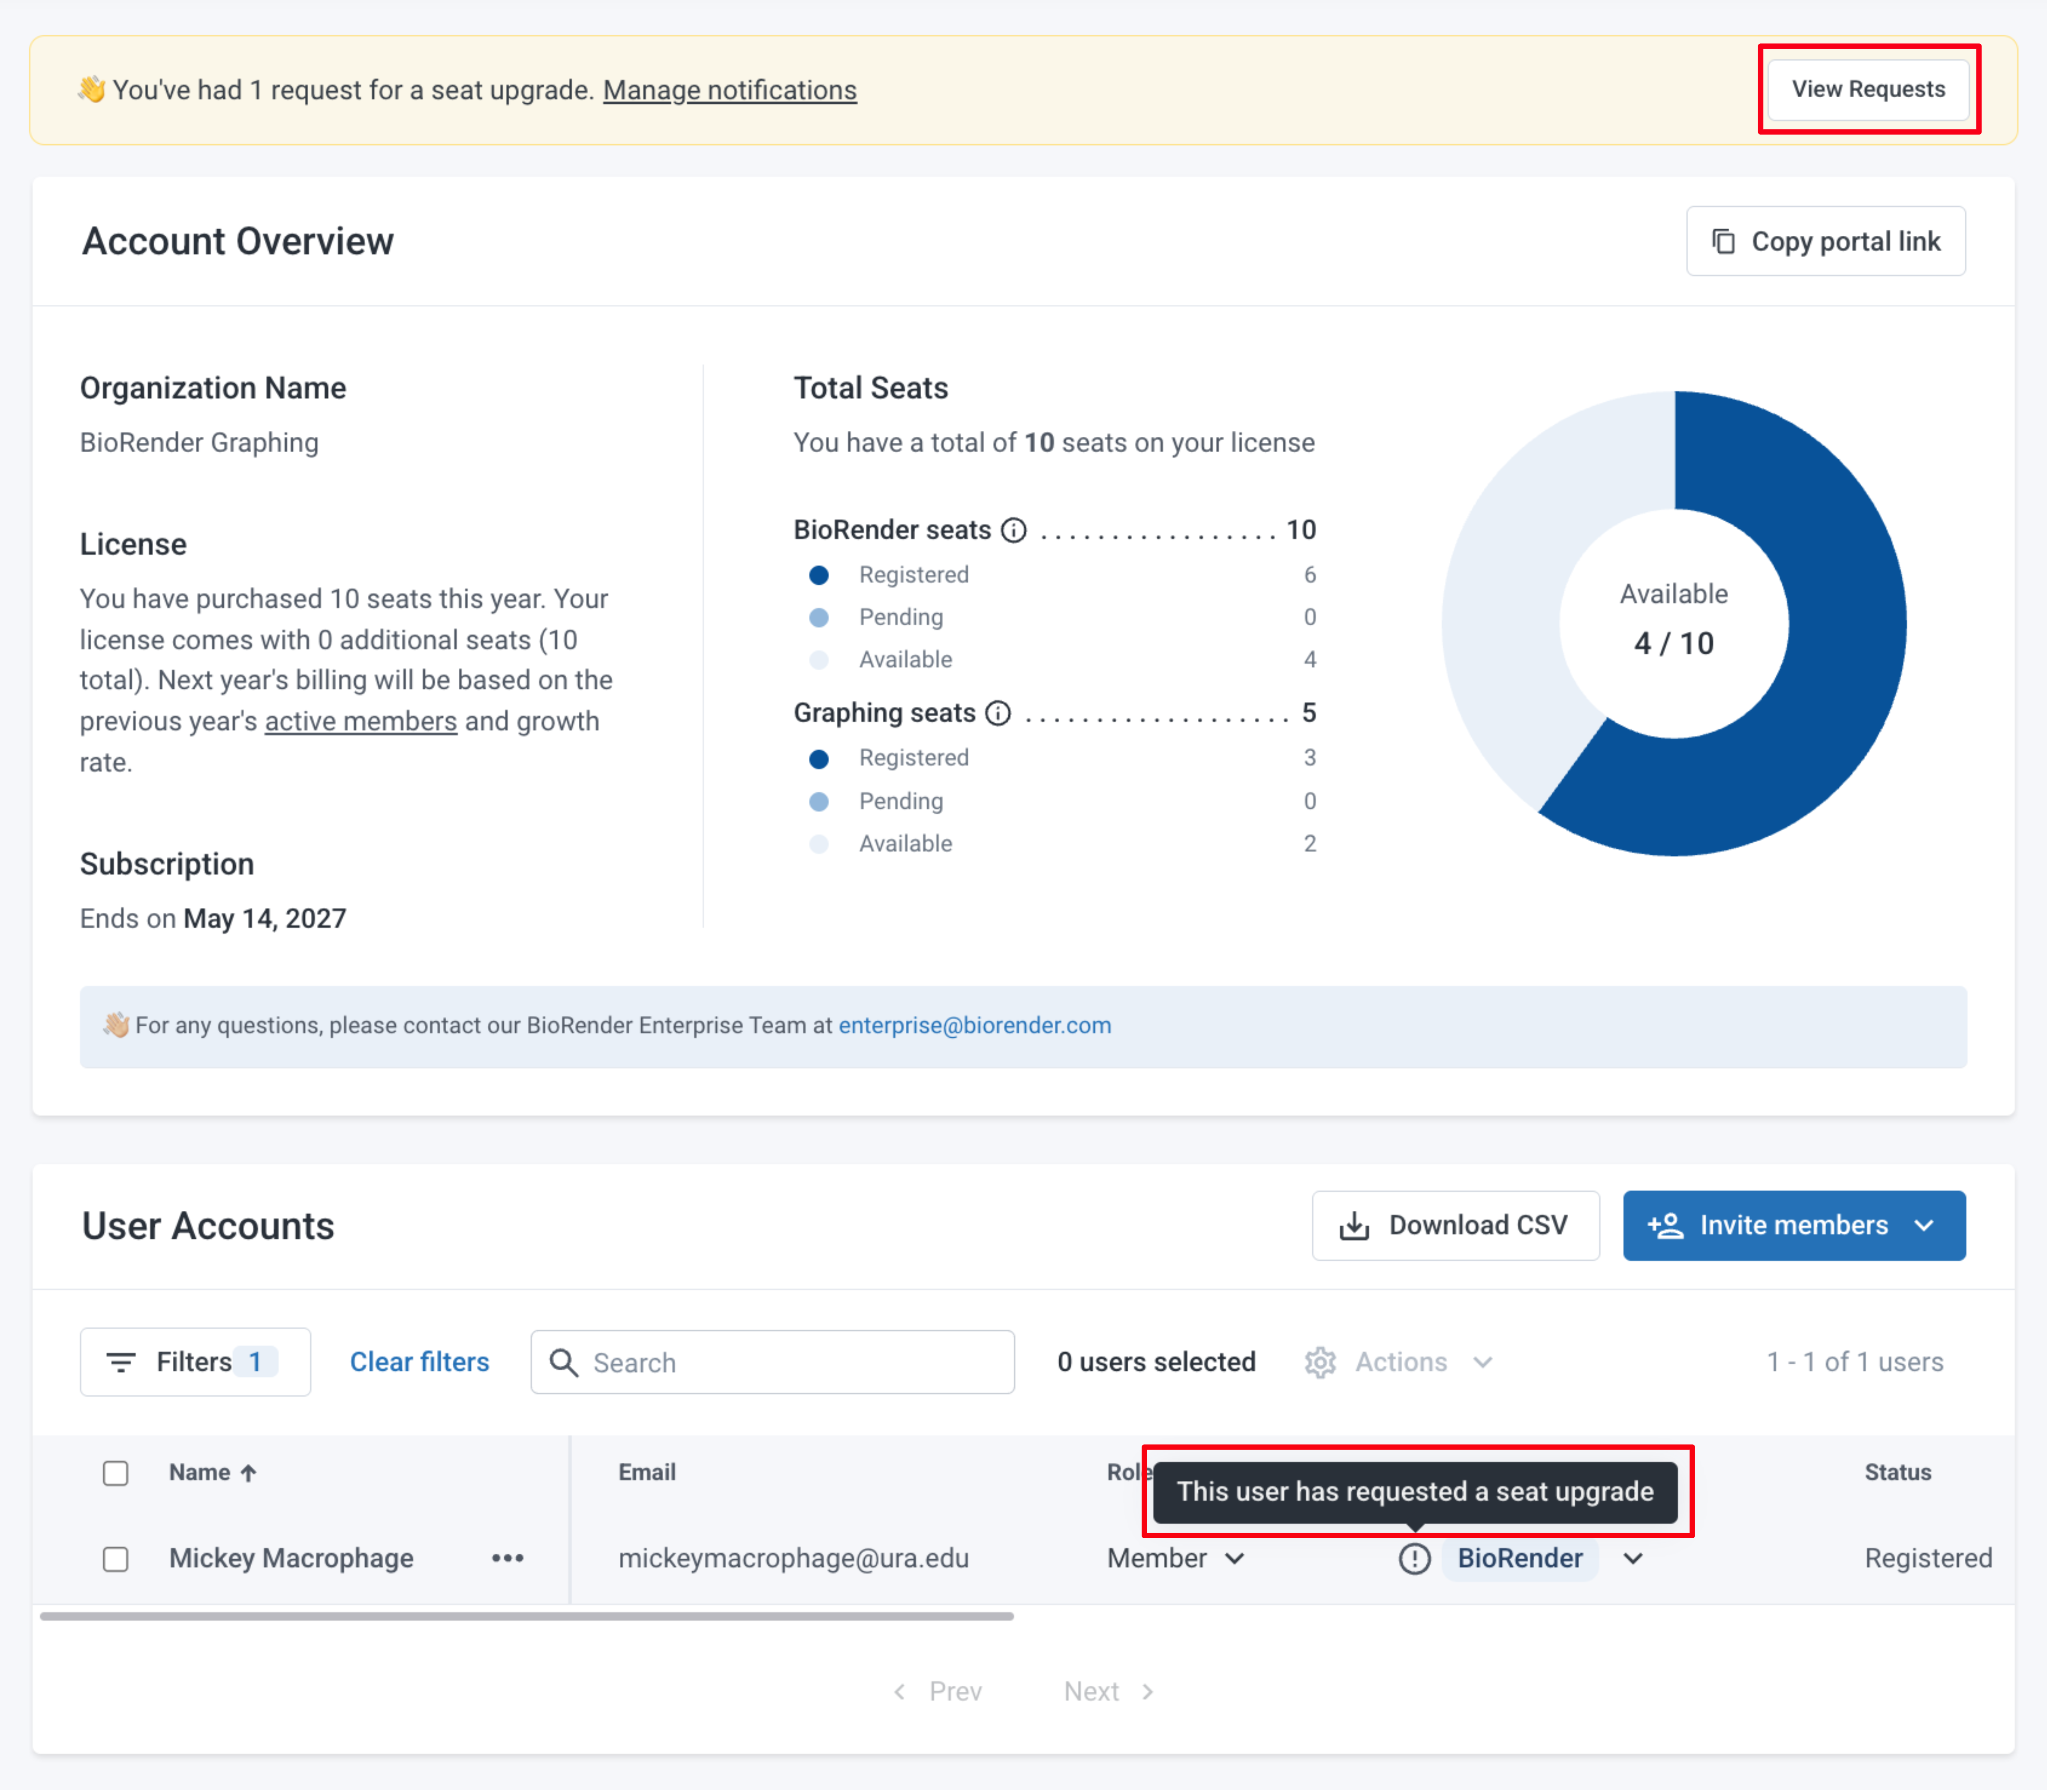The image size is (2047, 1792).
Task: Click the horizontal scrollbar under the user table
Action: click(x=527, y=1615)
